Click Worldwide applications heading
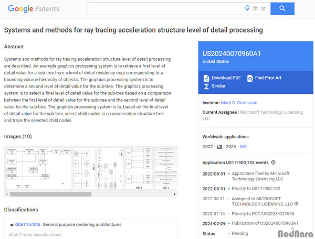Image resolution: width=315 pixels, height=239 pixels. (225, 137)
